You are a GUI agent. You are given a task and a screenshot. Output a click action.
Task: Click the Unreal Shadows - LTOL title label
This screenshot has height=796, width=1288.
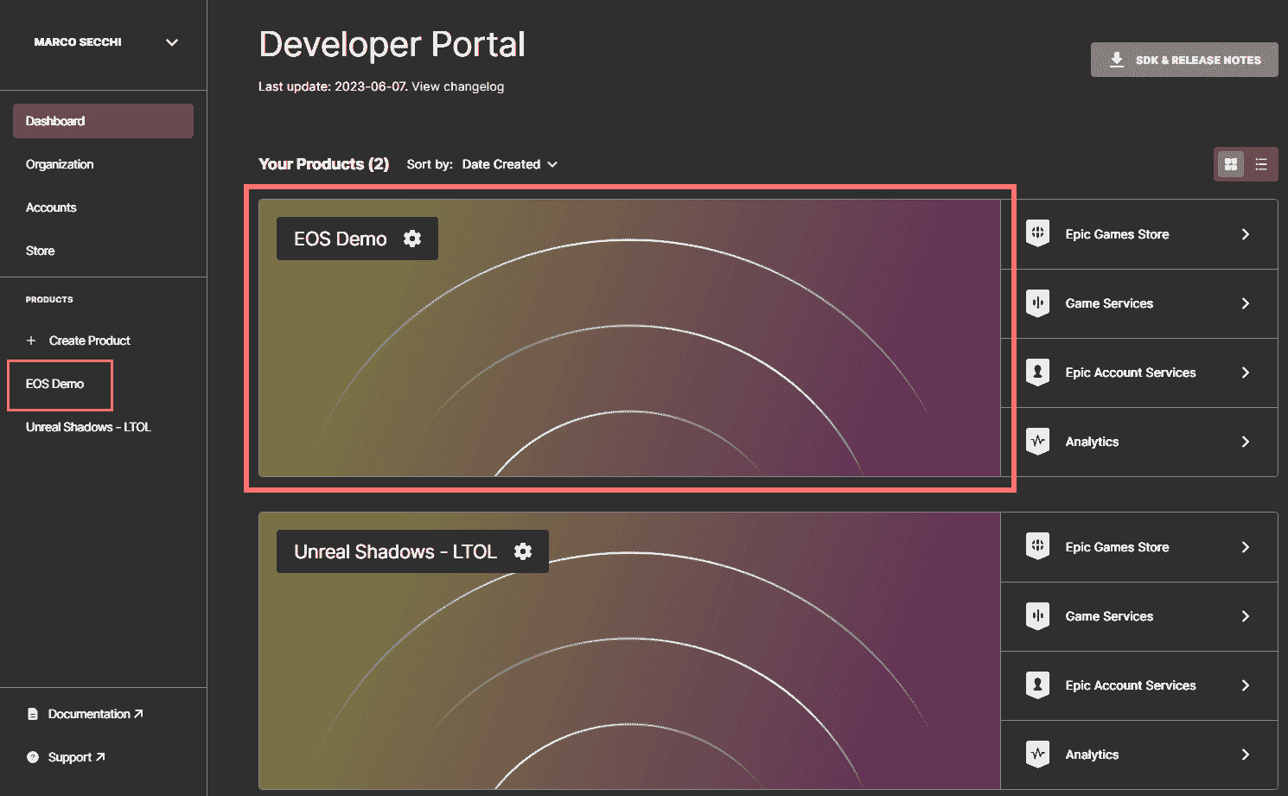[395, 551]
